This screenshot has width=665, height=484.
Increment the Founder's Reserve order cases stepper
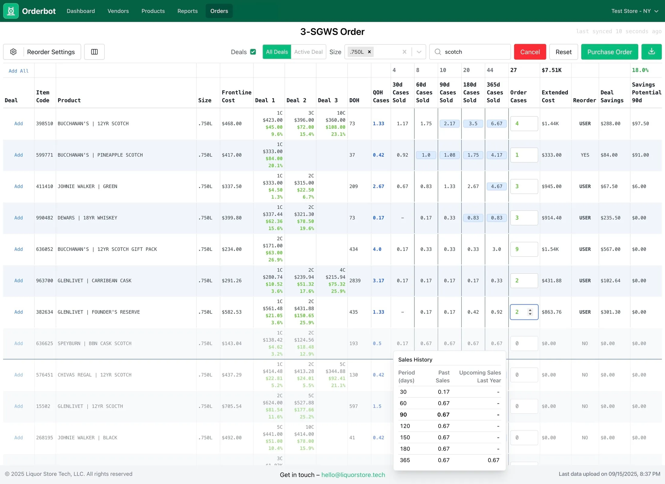coord(530,310)
